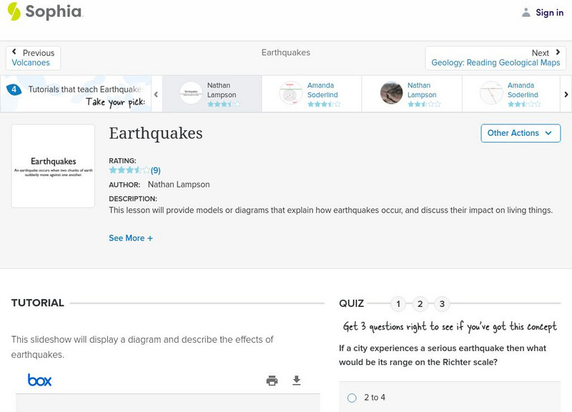Click the Sophia logo icon

[x=14, y=11]
